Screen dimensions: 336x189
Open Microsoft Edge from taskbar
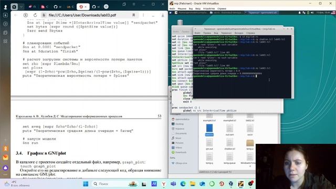[183, 184]
